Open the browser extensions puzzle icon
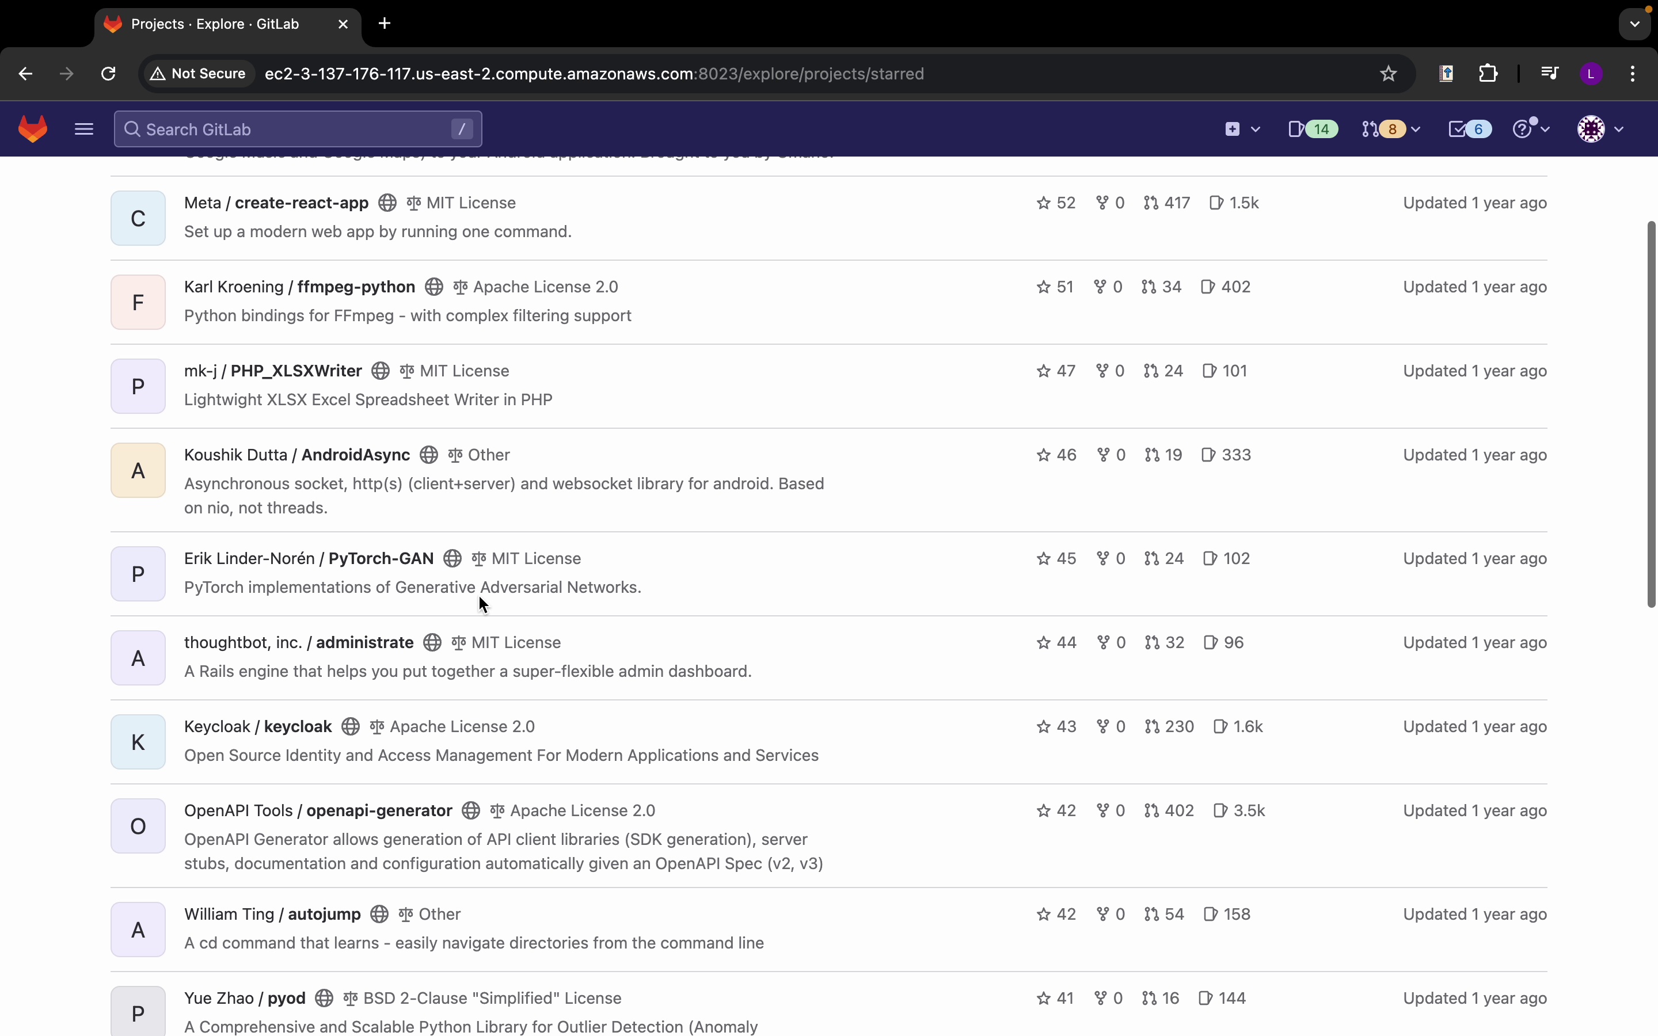The image size is (1658, 1036). click(1488, 73)
